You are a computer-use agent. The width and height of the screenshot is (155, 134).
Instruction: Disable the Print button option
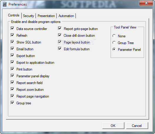pyautogui.click(x=12, y=69)
